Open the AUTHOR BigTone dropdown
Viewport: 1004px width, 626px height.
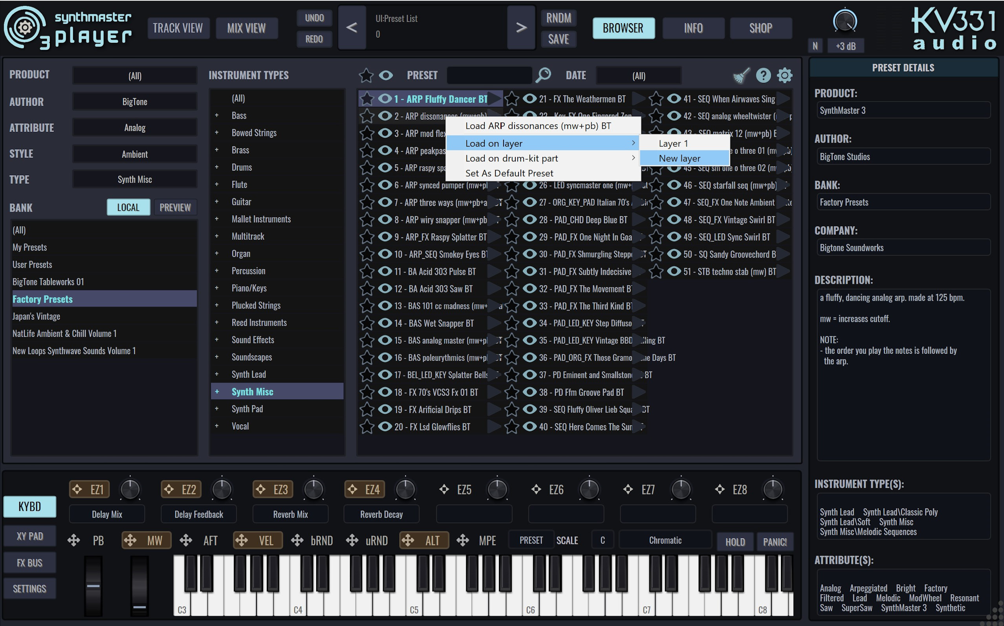[135, 102]
